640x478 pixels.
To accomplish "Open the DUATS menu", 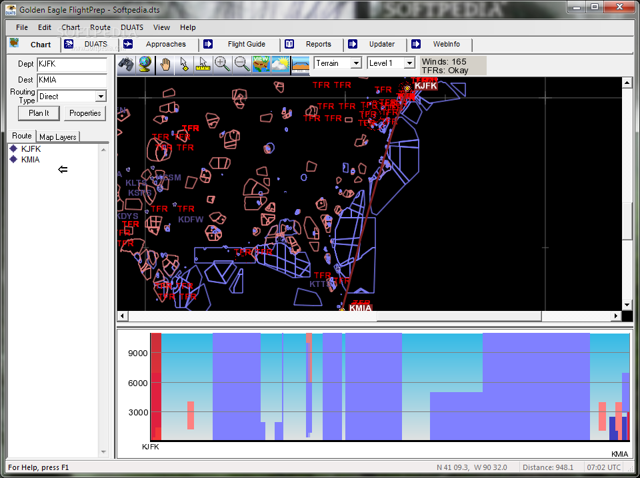I will pyautogui.click(x=132, y=27).
